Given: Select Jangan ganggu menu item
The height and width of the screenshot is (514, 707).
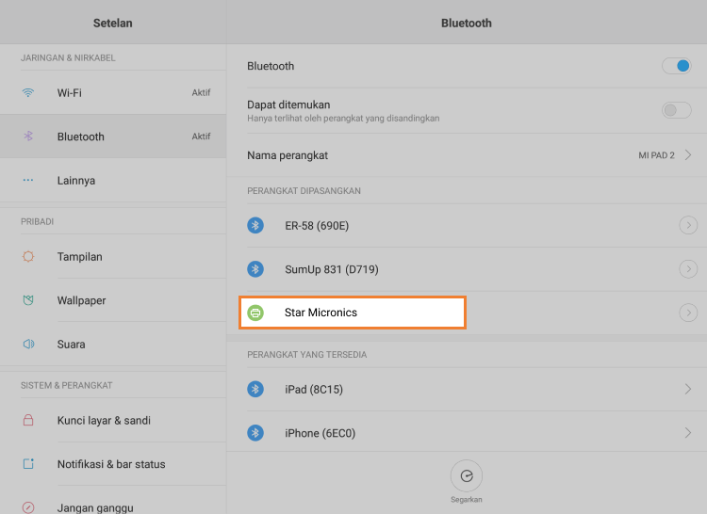Looking at the screenshot, I should [94, 506].
